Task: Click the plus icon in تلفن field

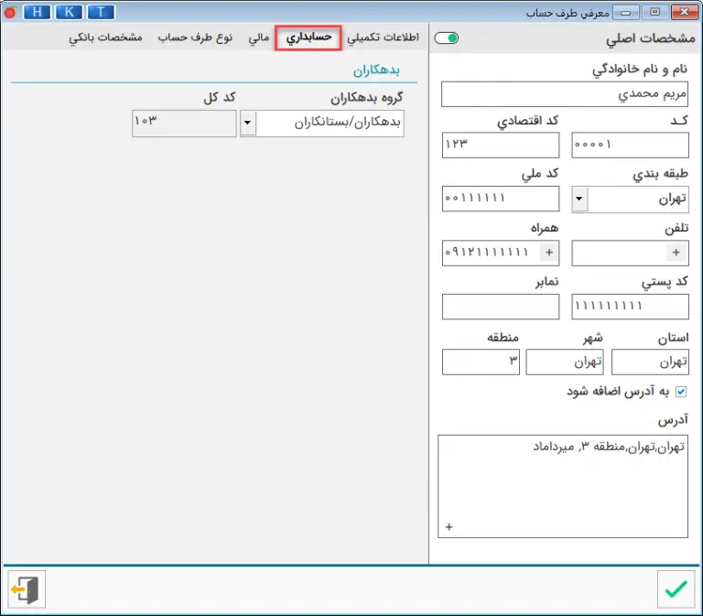Action: click(676, 253)
